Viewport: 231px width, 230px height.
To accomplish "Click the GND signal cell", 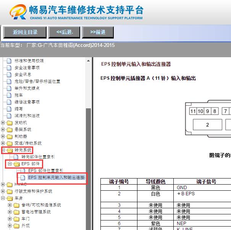I will coord(182,188).
